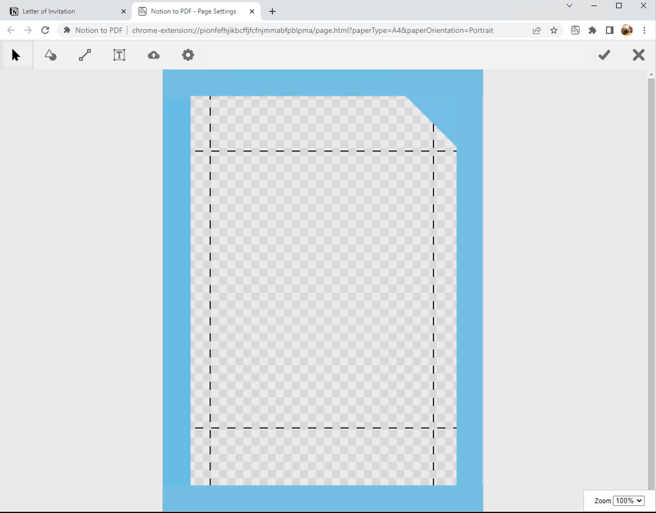Bookmark the page with the star
The height and width of the screenshot is (513, 656).
click(x=554, y=31)
